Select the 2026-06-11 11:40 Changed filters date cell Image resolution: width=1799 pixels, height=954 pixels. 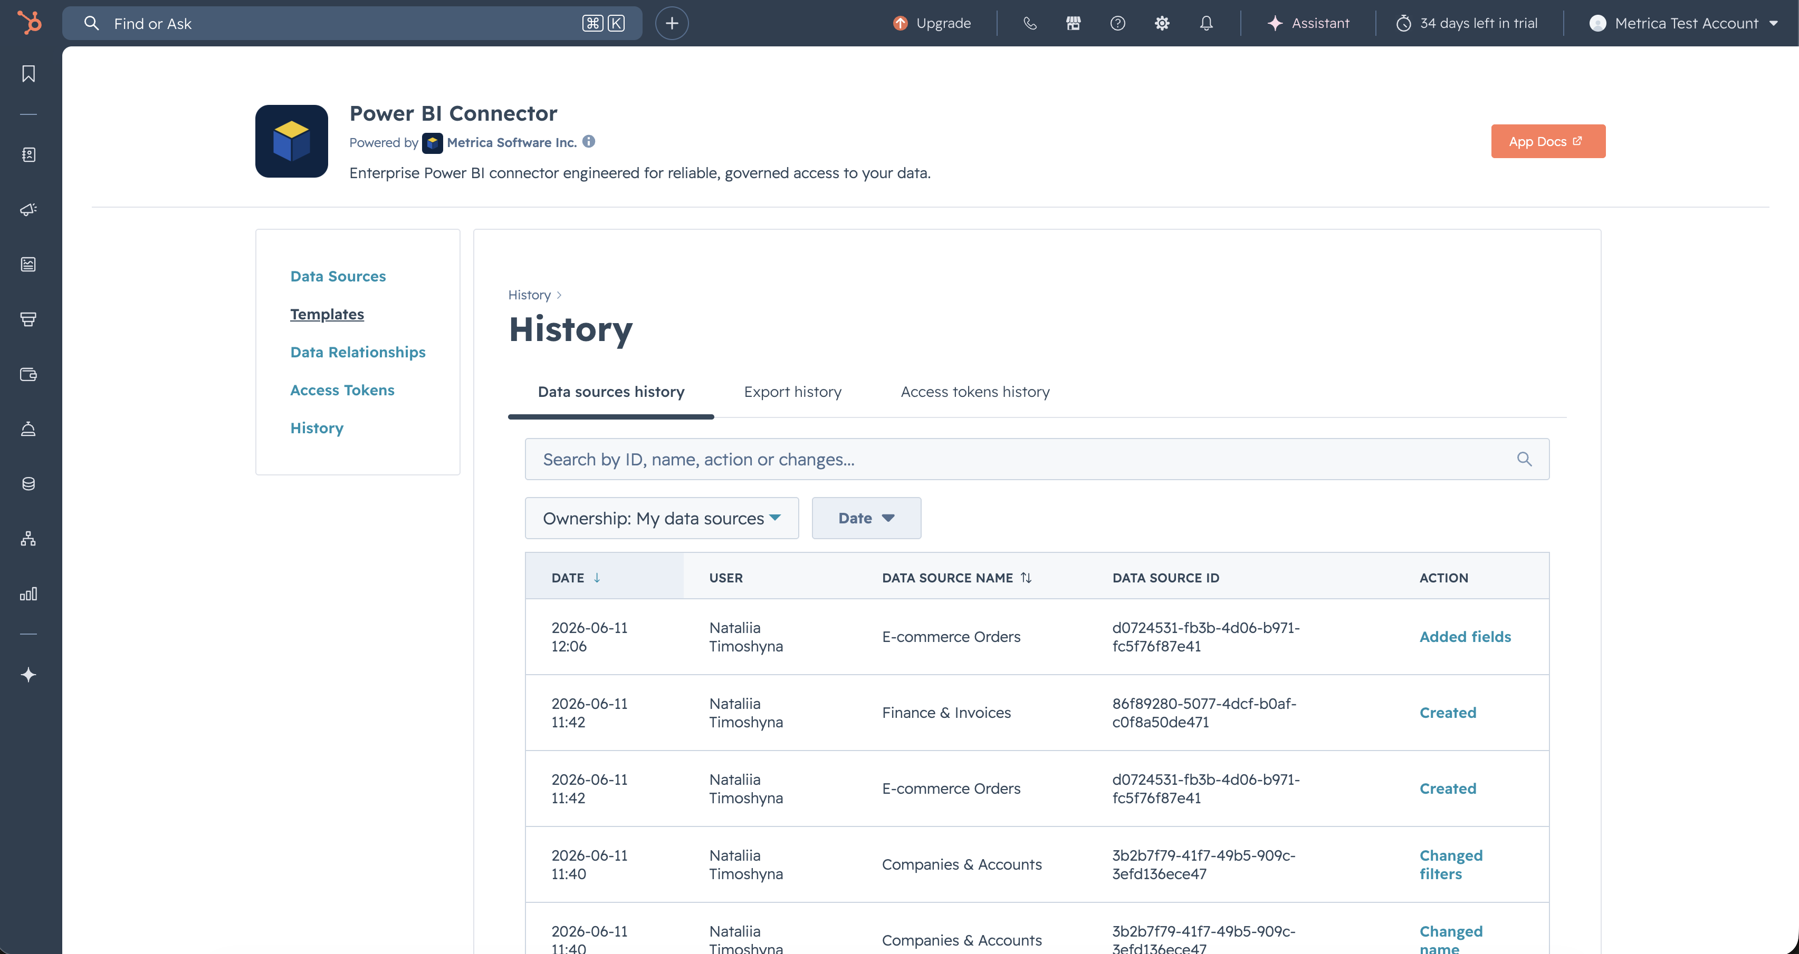pyautogui.click(x=589, y=865)
